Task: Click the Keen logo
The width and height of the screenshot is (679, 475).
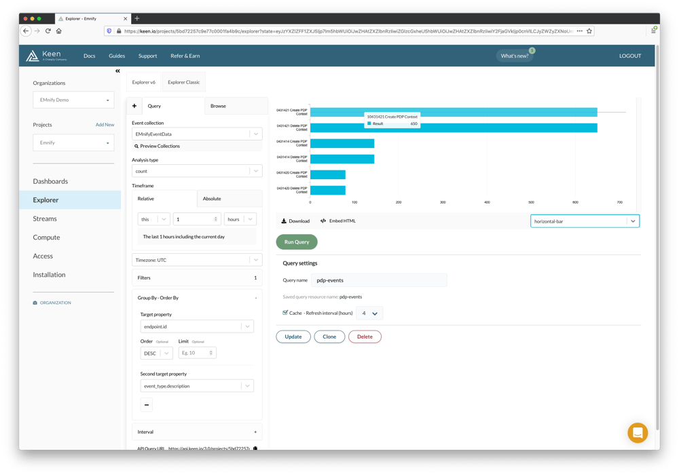Action: (46, 56)
